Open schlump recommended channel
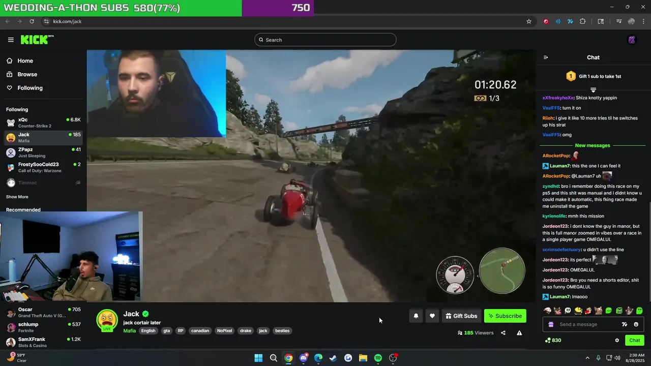The image size is (651, 366). (x=43, y=327)
